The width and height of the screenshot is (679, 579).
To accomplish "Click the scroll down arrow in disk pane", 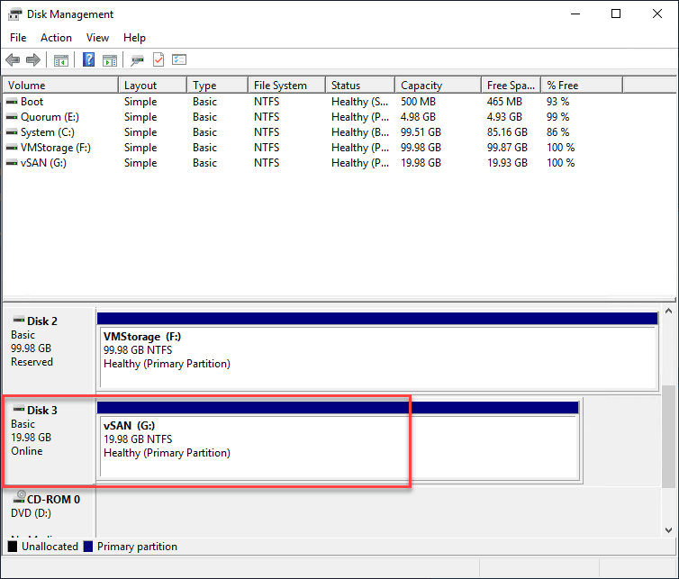I will [x=668, y=530].
